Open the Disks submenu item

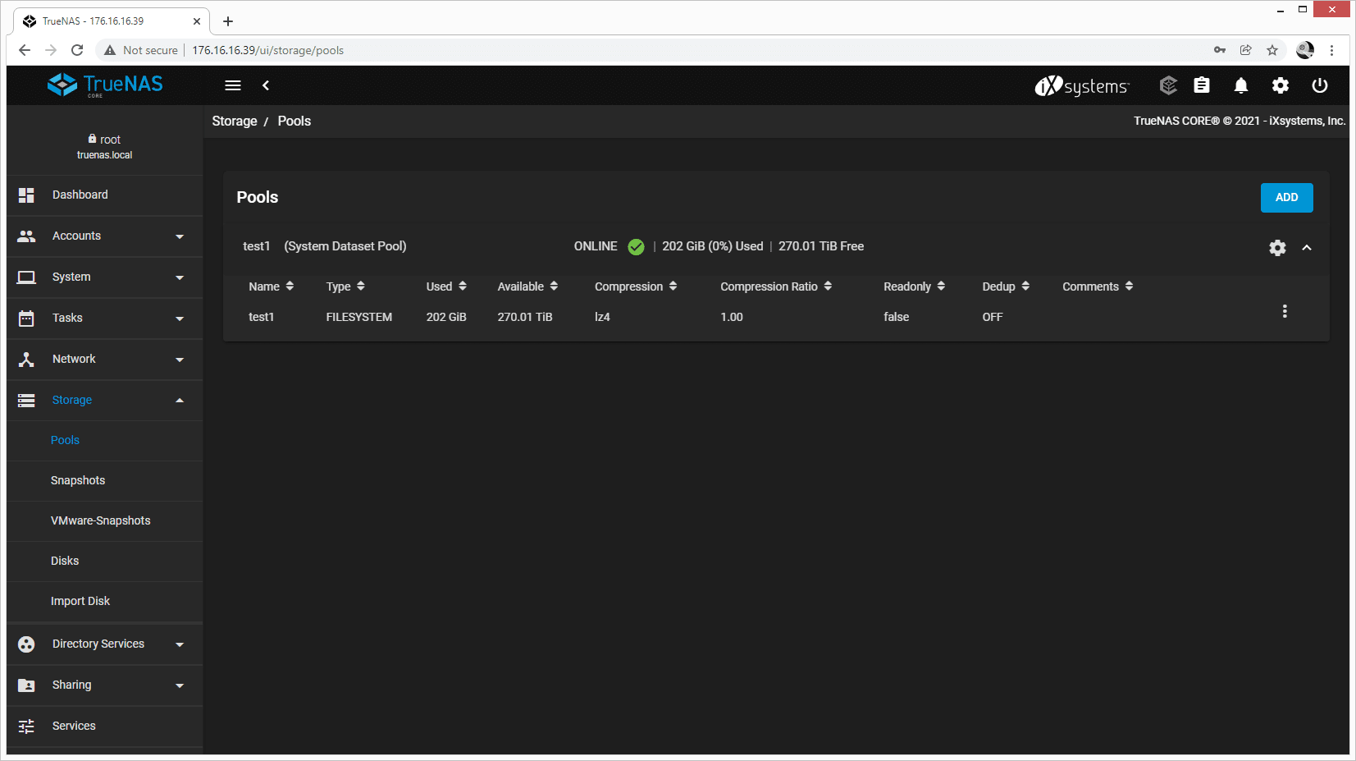coord(105,562)
